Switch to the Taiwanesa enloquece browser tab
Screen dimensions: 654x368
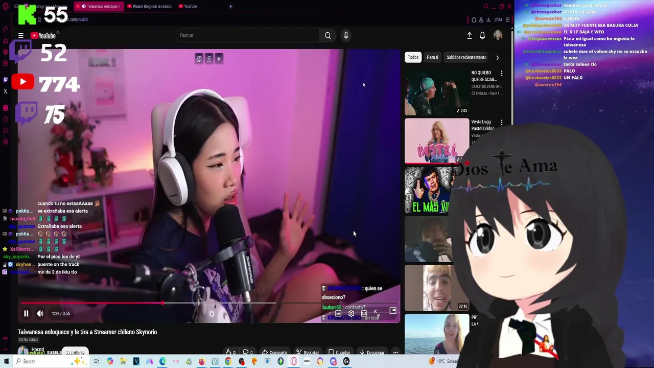click(x=100, y=6)
